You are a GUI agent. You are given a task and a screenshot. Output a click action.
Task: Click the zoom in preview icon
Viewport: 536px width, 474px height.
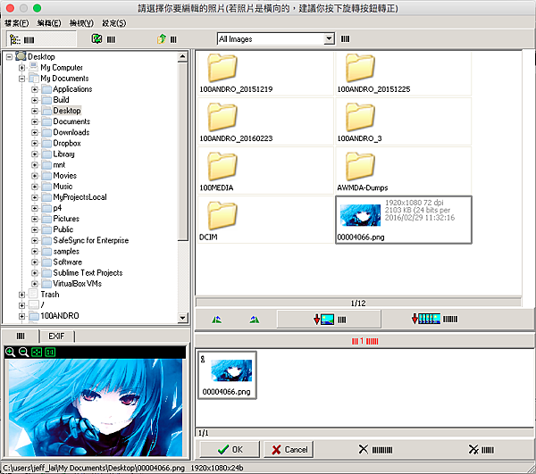[x=10, y=352]
